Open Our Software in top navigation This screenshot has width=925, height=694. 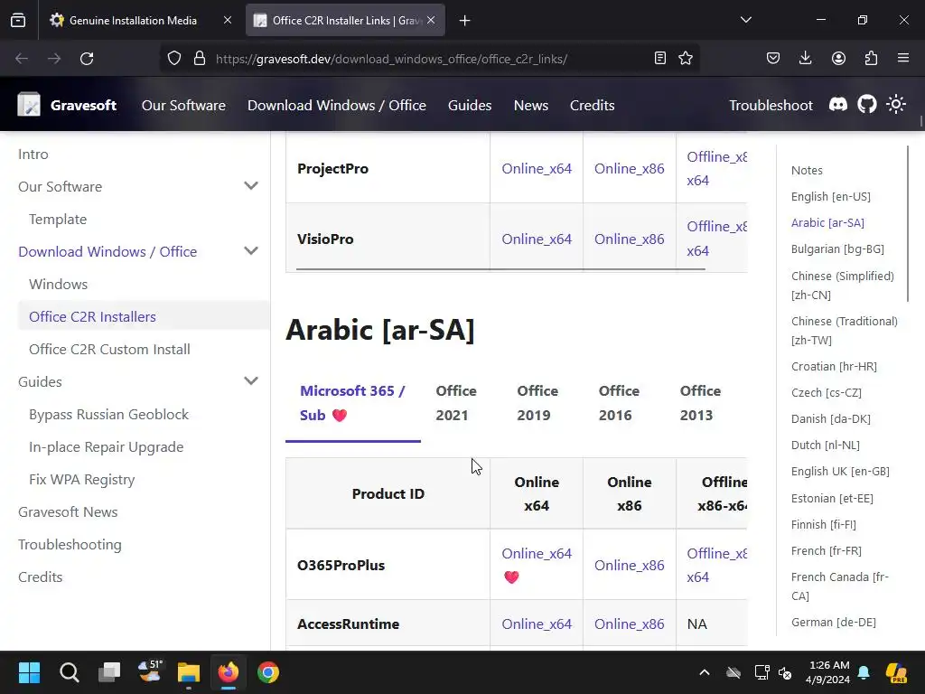coord(183,105)
